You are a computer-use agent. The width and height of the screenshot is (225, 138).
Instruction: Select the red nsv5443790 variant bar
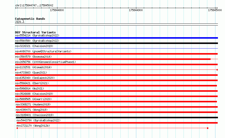click(117, 123)
